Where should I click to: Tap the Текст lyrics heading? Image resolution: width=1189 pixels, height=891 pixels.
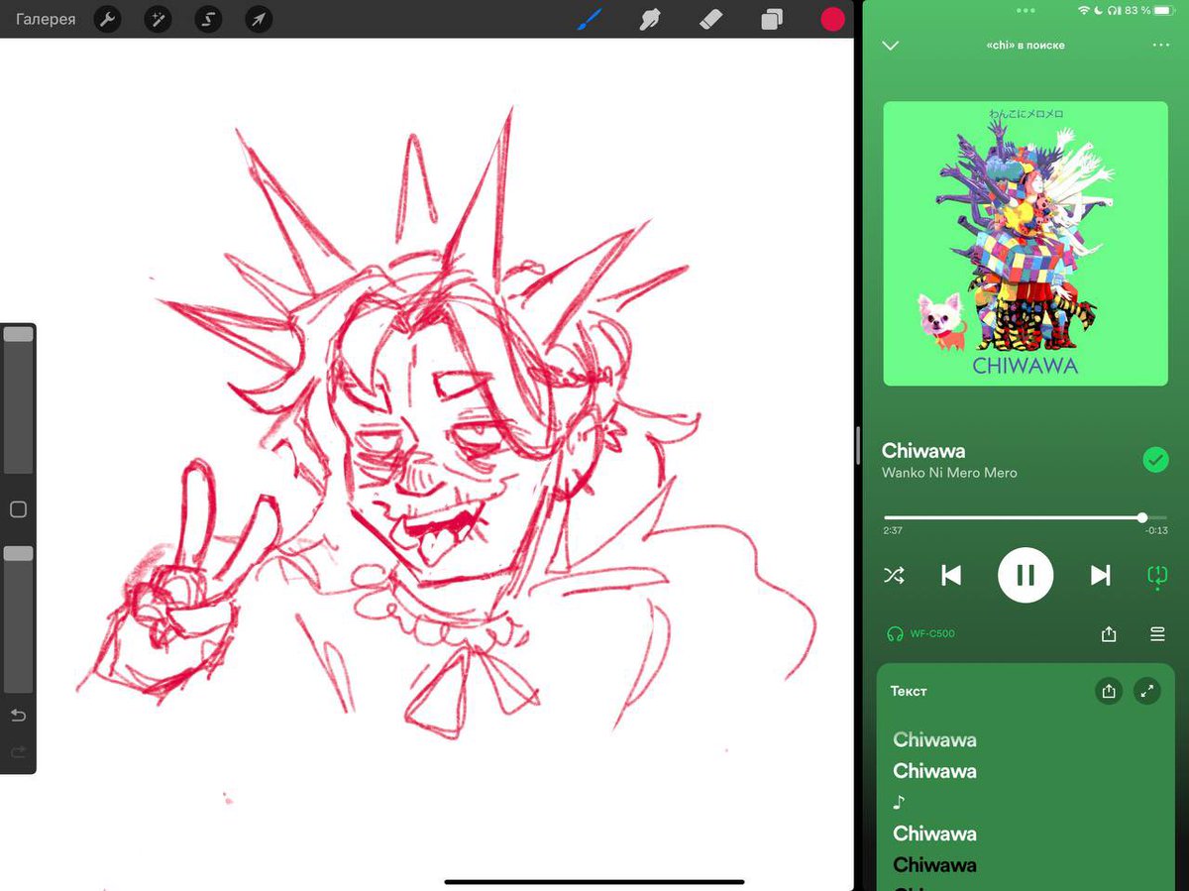(909, 691)
